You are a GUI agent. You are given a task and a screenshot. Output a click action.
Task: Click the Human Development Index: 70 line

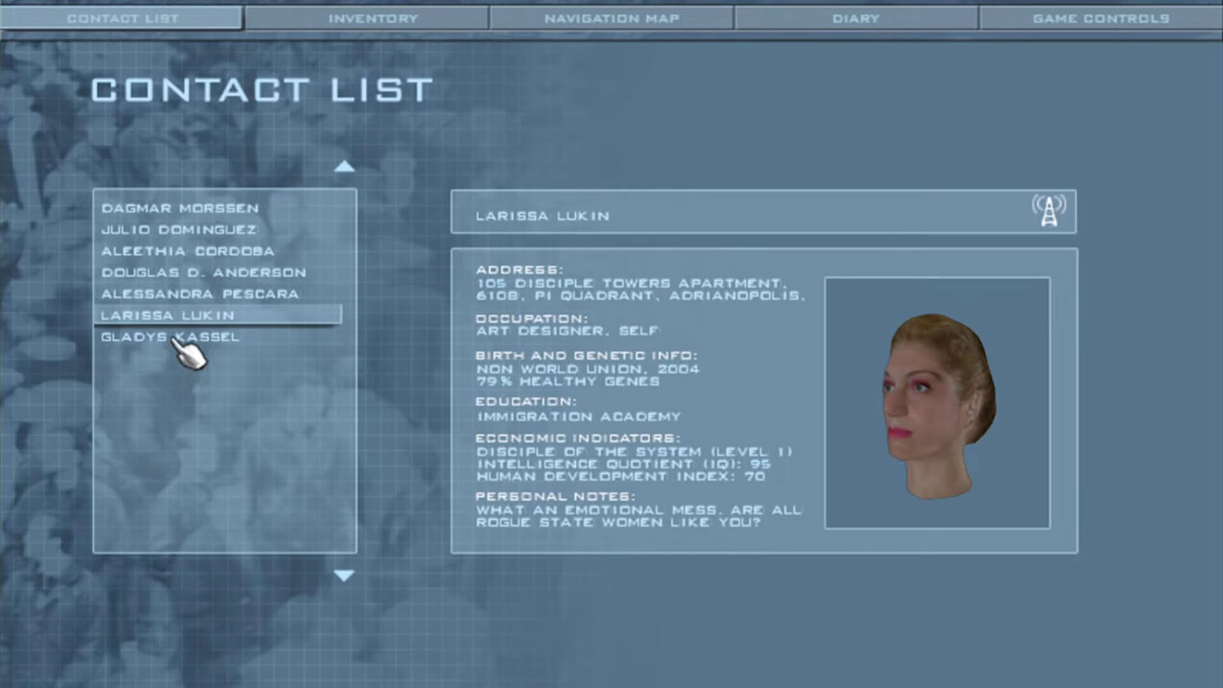pos(621,477)
